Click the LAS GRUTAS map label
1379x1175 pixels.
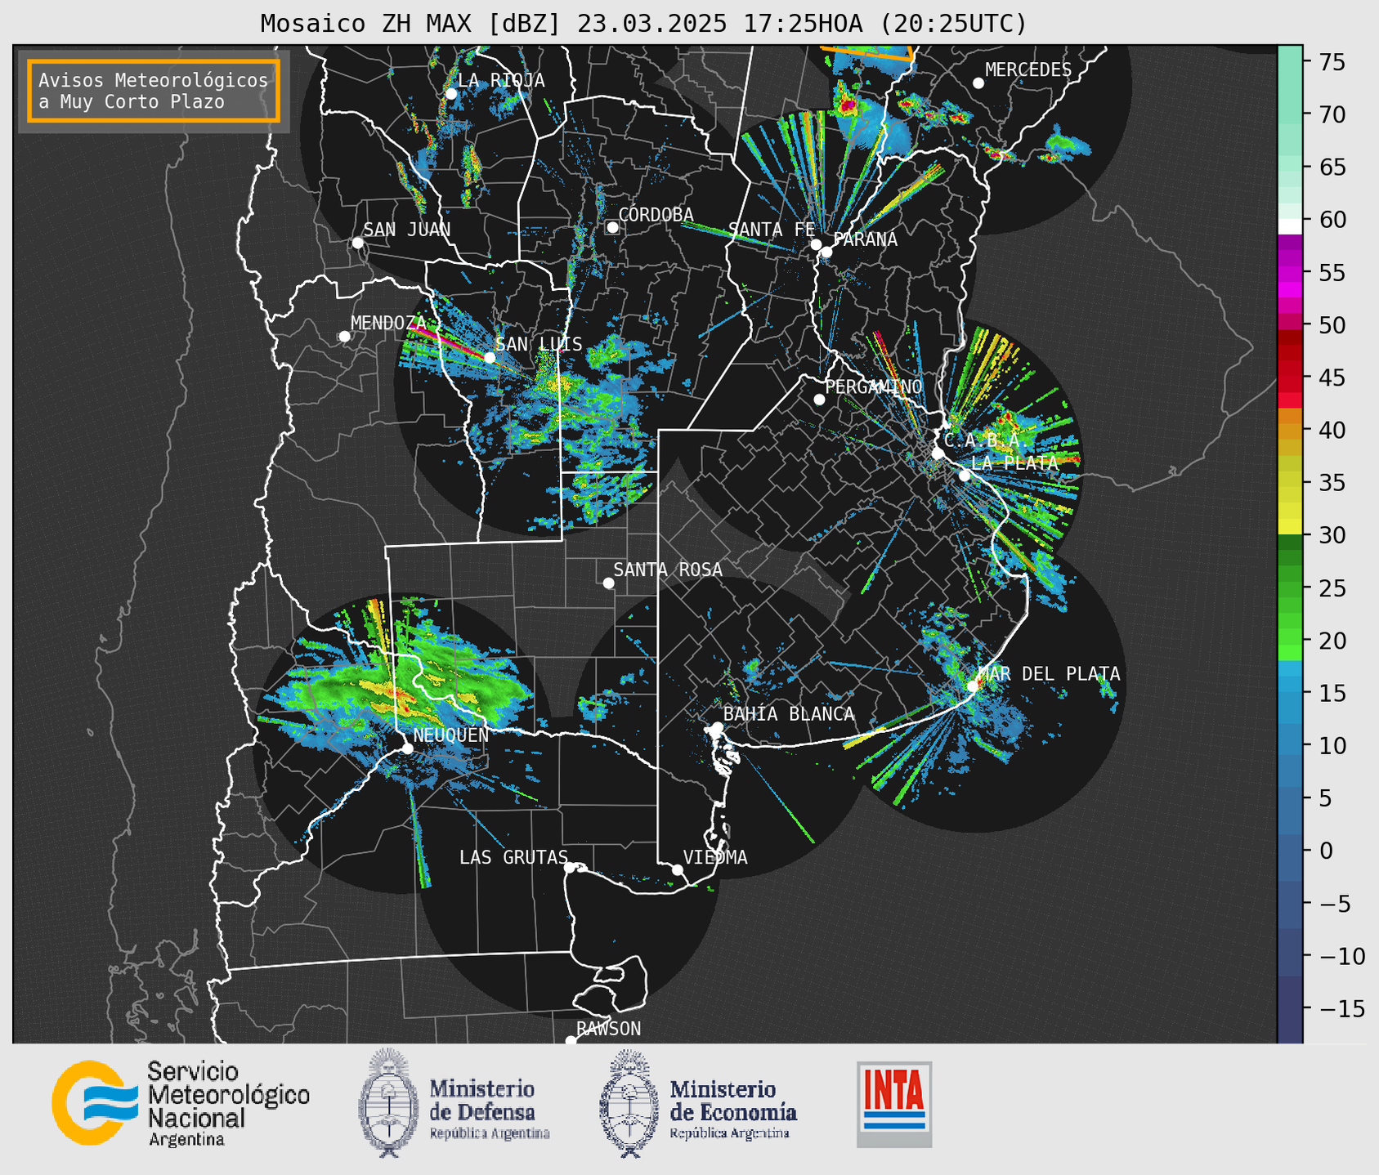513,857
